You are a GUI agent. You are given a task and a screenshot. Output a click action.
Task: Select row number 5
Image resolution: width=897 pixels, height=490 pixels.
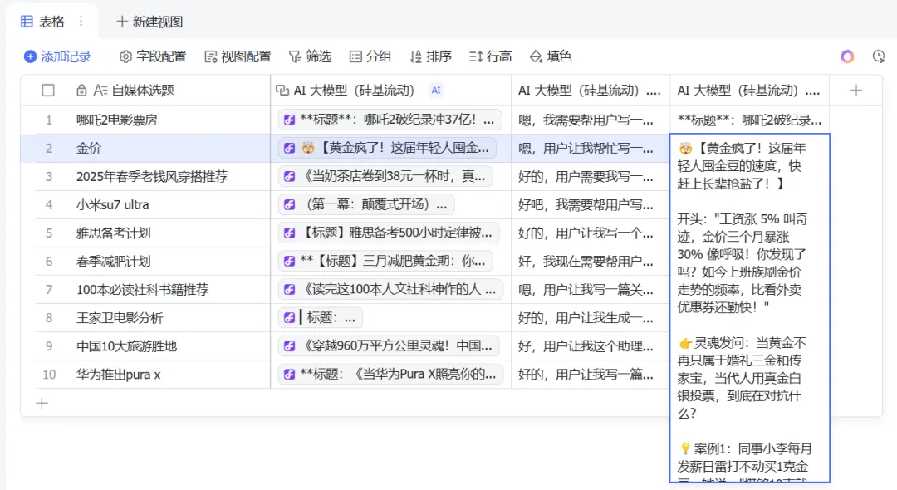(x=49, y=233)
